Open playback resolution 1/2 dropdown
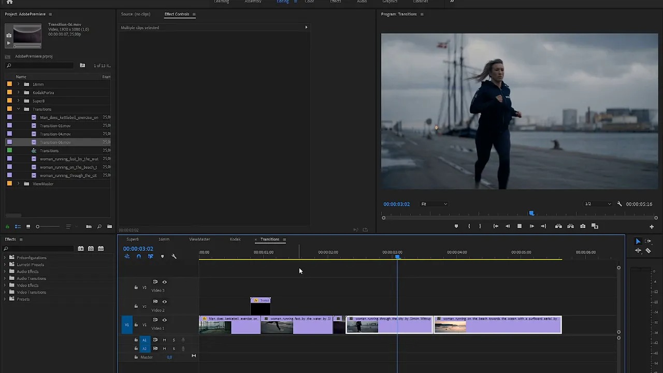Viewport: 663px width, 373px height. click(x=598, y=204)
